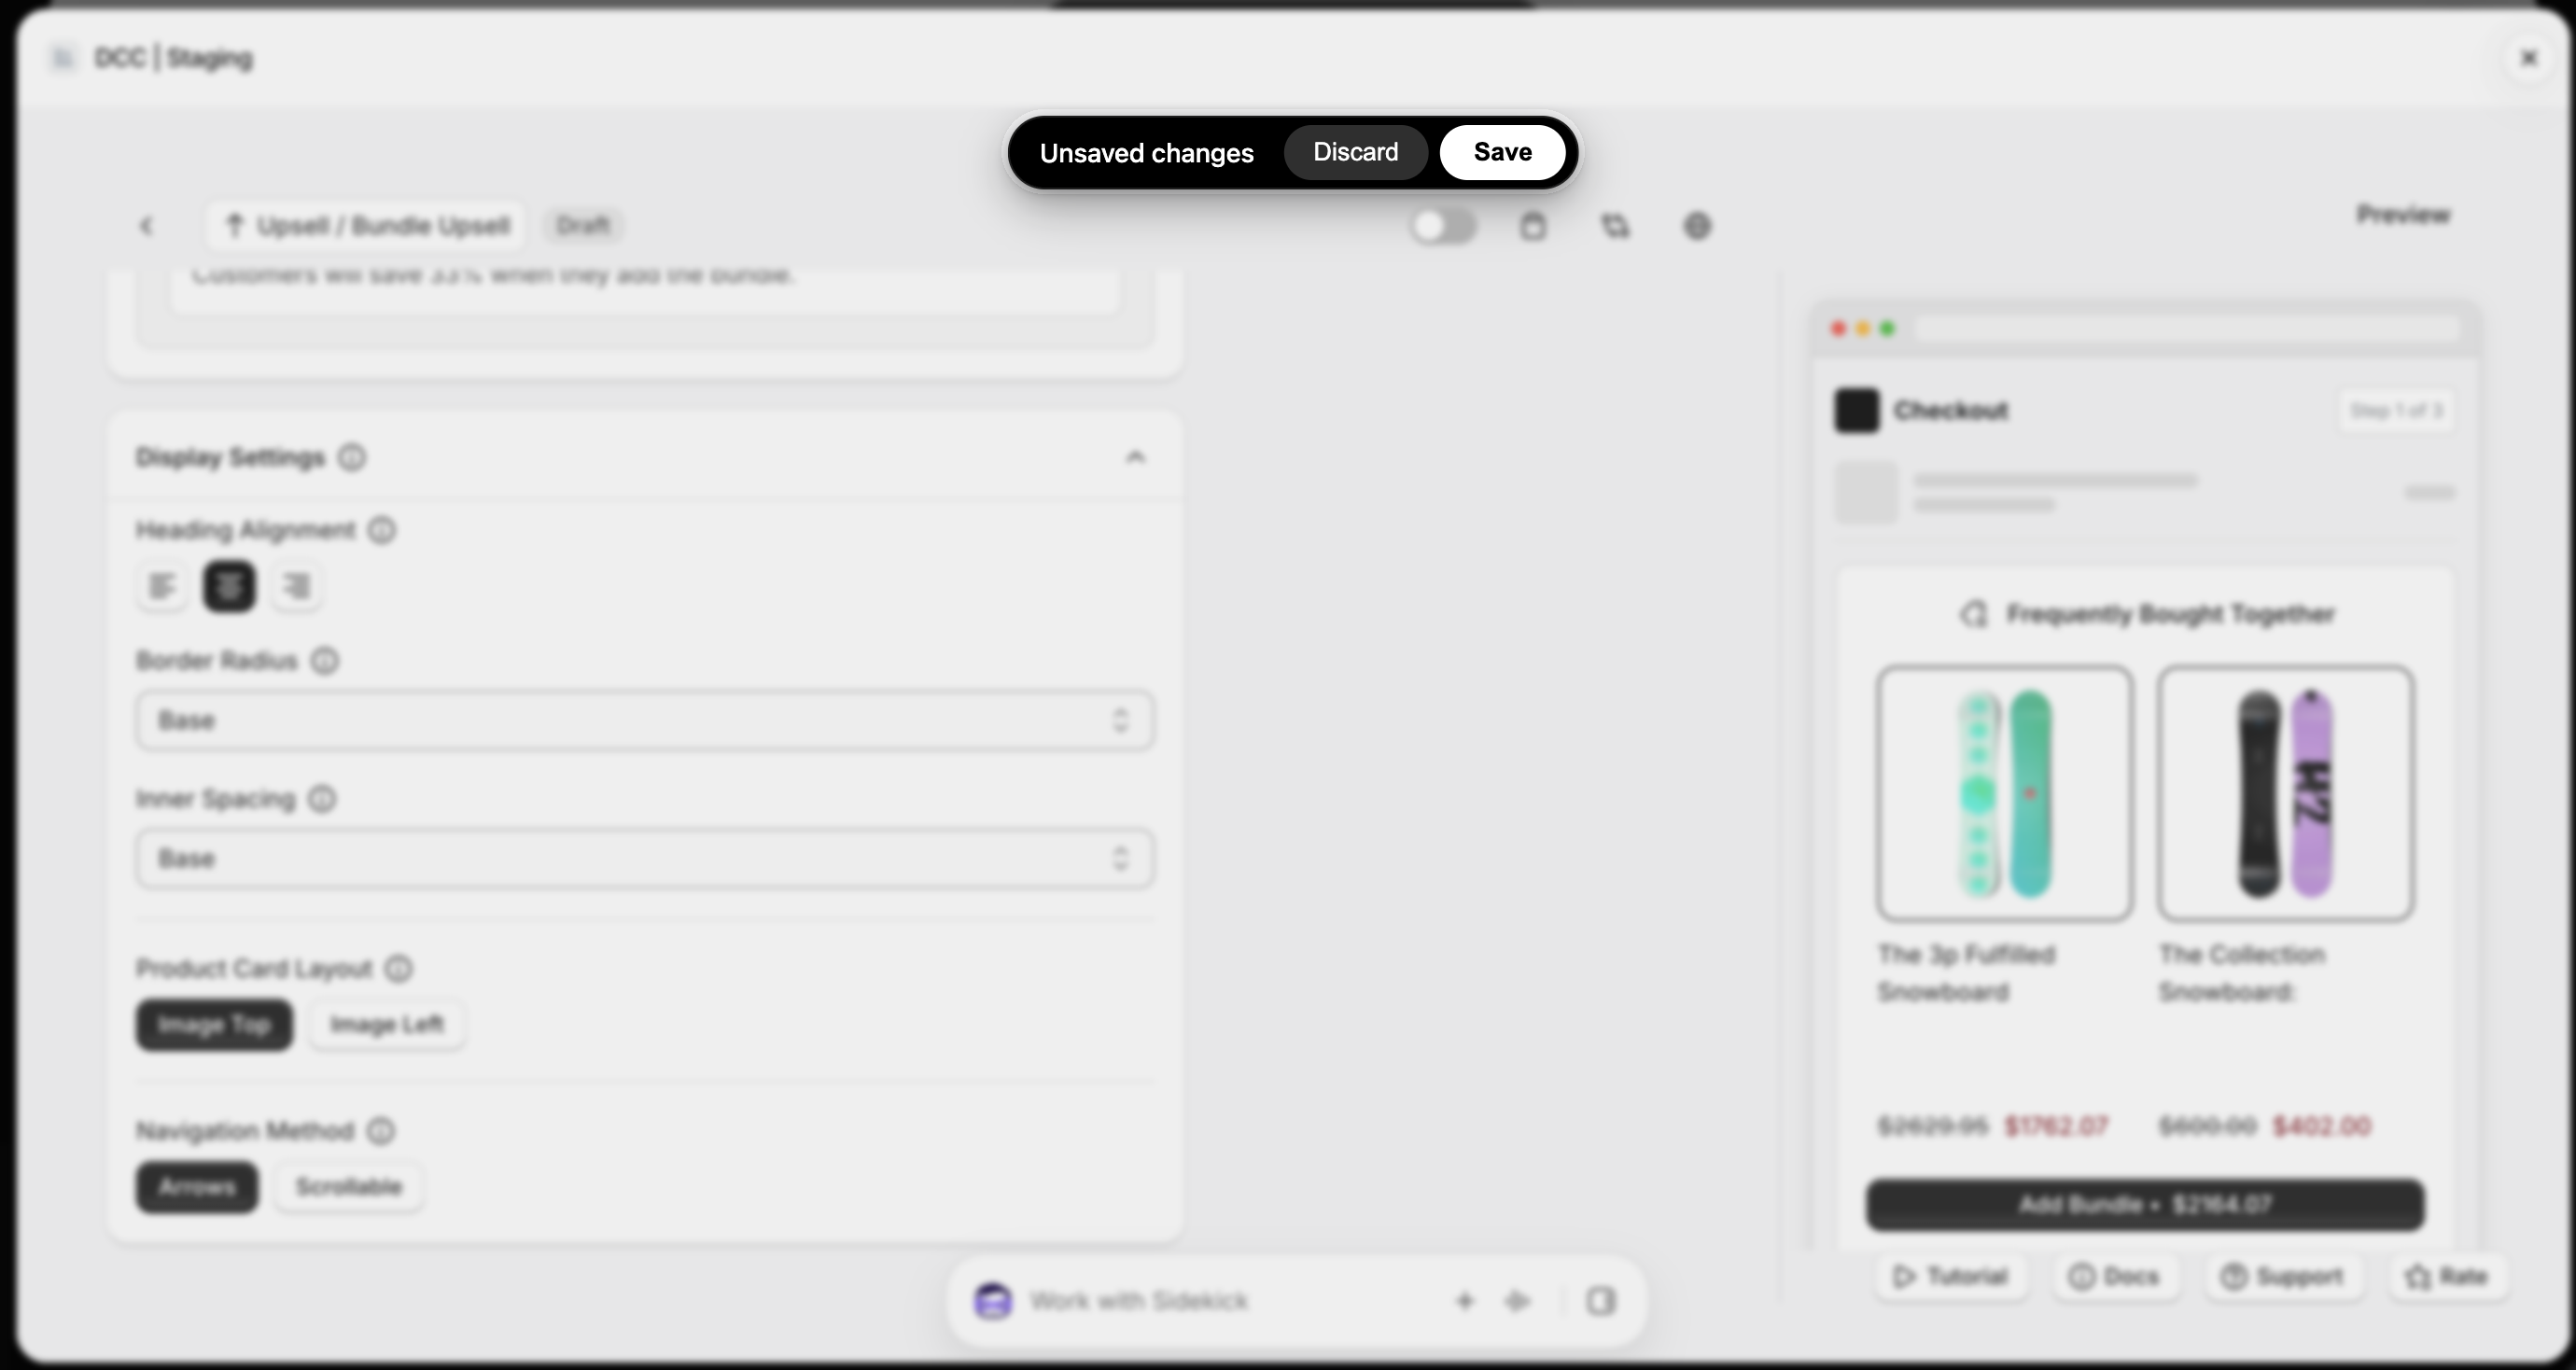Image resolution: width=2576 pixels, height=1370 pixels.
Task: Click the Sidekick avatar icon
Action: click(993, 1301)
